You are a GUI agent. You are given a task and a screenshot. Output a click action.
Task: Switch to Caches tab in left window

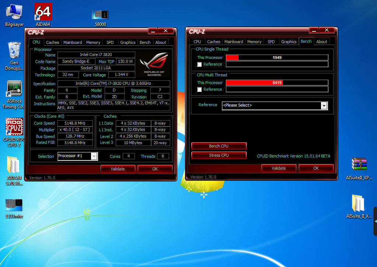(52, 42)
